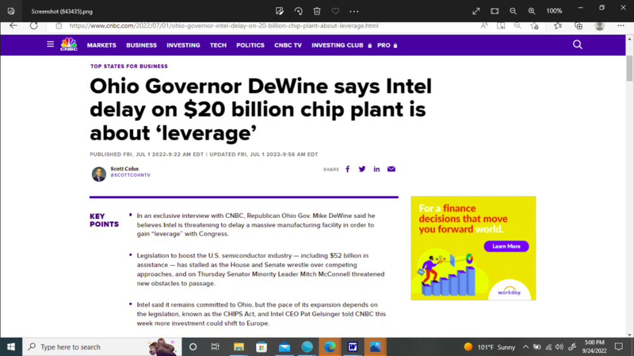
Task: Click Learn More in the Workday ad
Action: point(506,246)
